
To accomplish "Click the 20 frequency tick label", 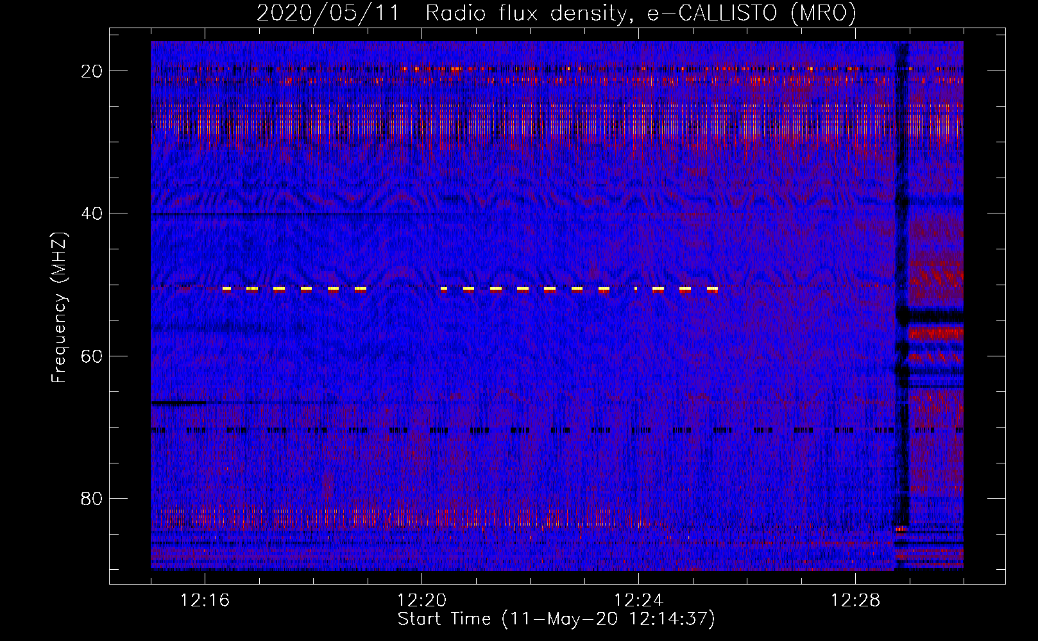I will [92, 71].
